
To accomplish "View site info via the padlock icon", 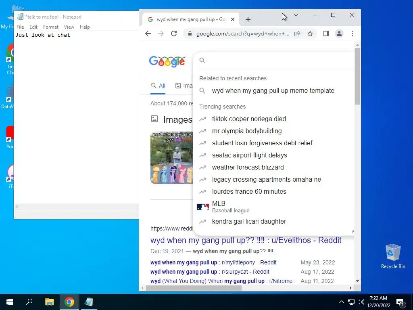I will (x=190, y=34).
